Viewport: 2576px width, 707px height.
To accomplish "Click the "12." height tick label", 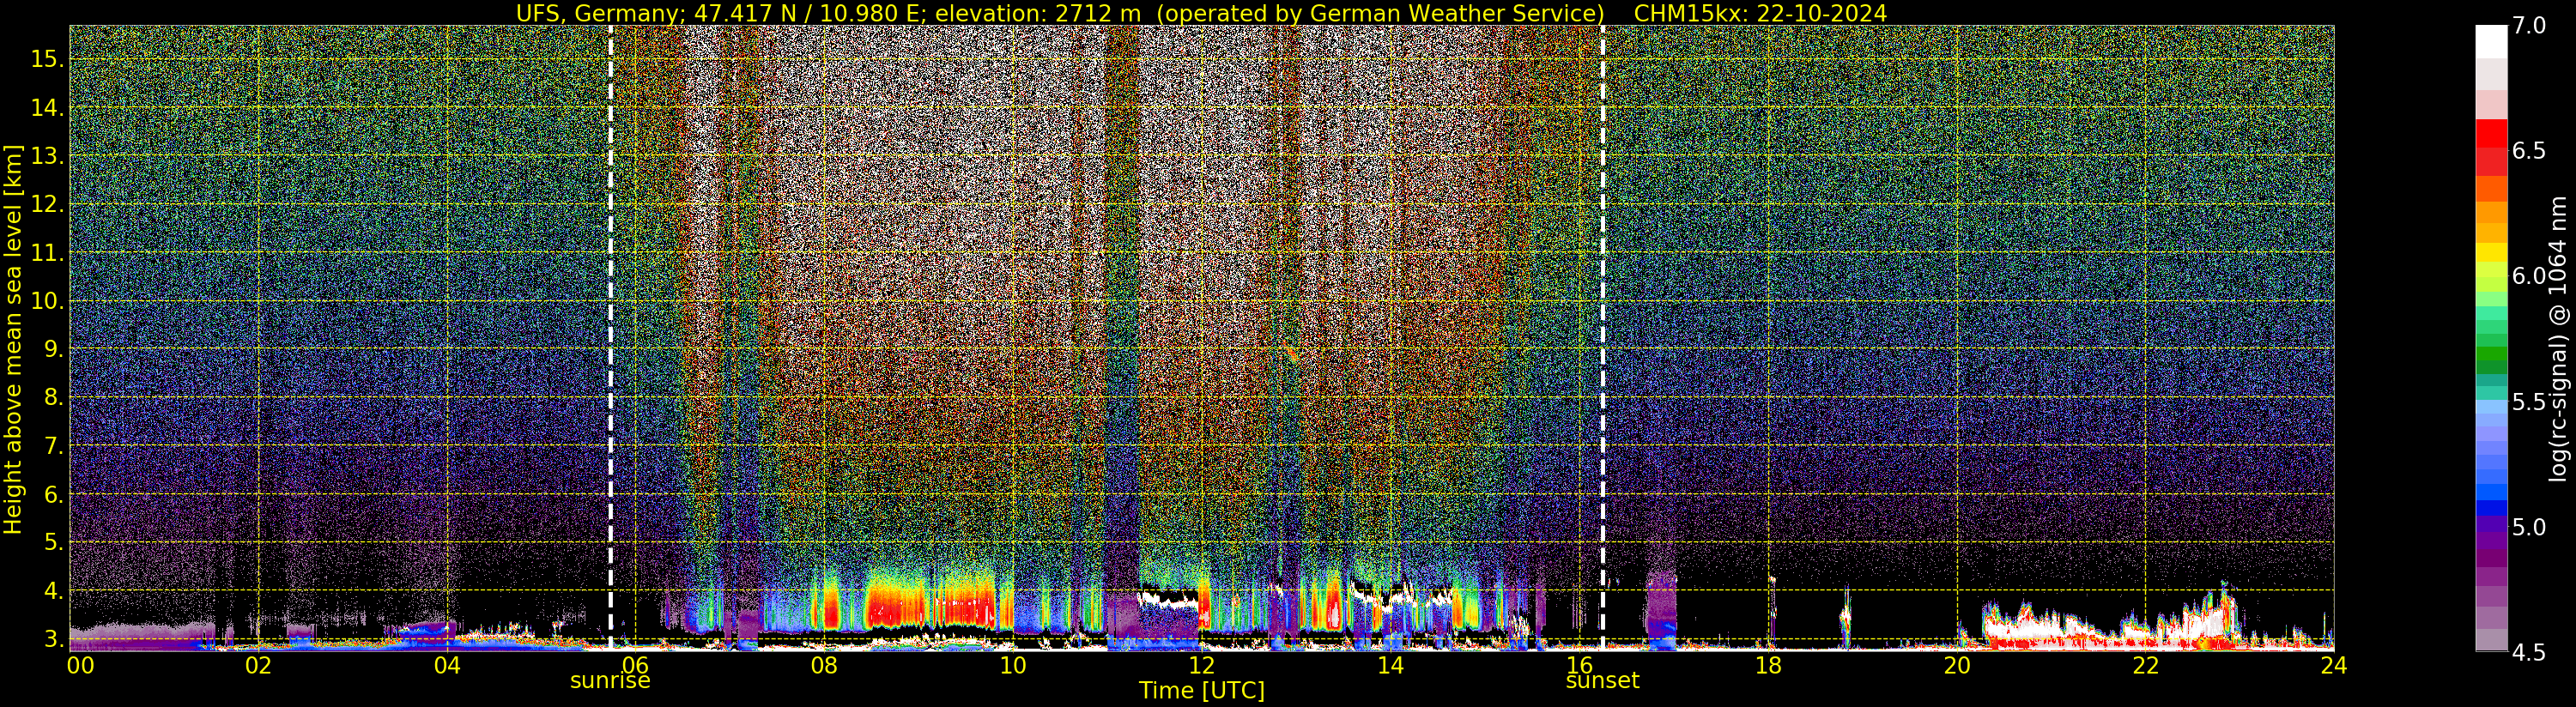I will point(47,204).
